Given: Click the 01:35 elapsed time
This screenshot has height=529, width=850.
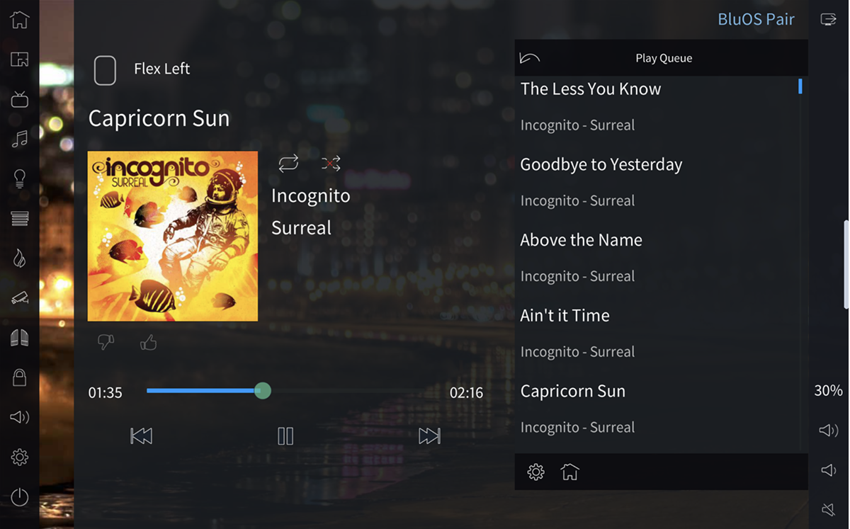Looking at the screenshot, I should (x=106, y=392).
